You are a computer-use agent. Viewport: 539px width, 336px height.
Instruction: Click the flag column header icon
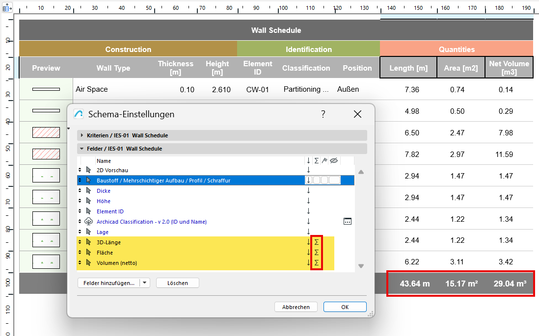click(324, 160)
